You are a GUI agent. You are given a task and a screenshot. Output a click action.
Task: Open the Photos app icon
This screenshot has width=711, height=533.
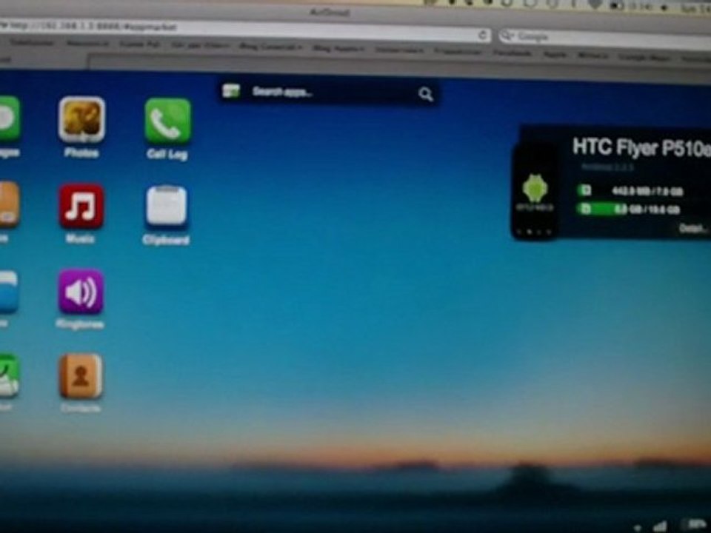click(81, 120)
